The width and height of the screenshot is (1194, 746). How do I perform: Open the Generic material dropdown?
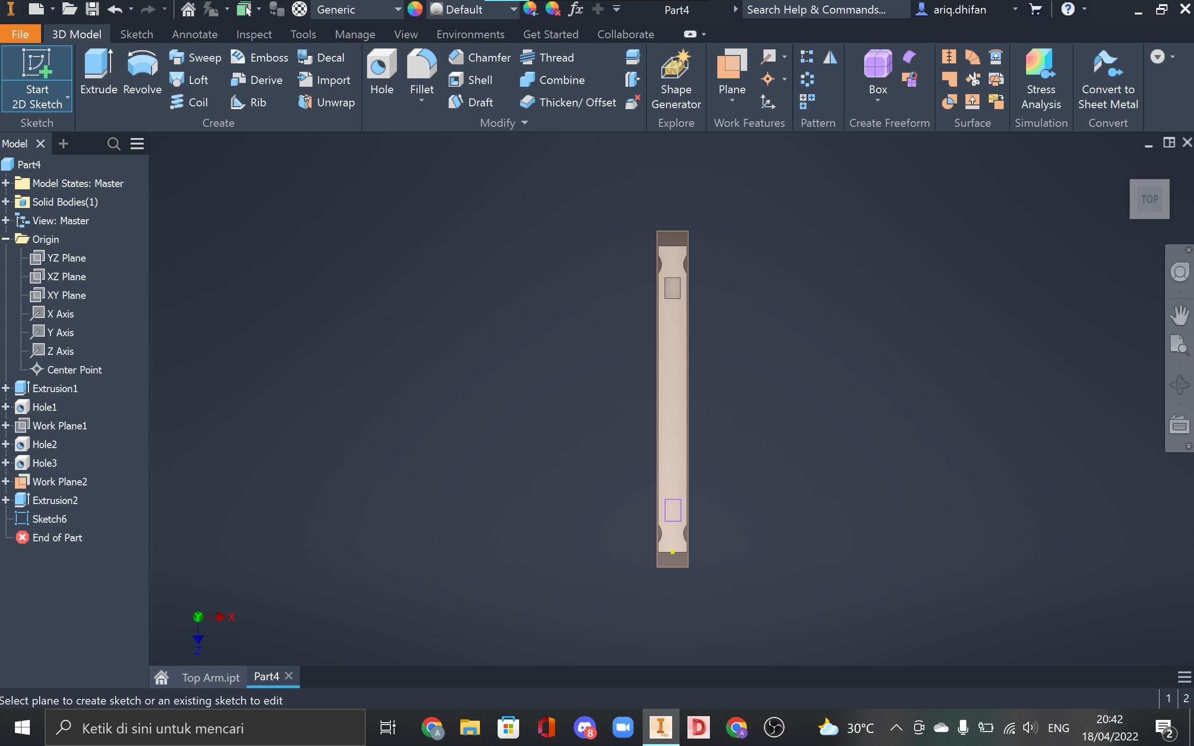398,9
